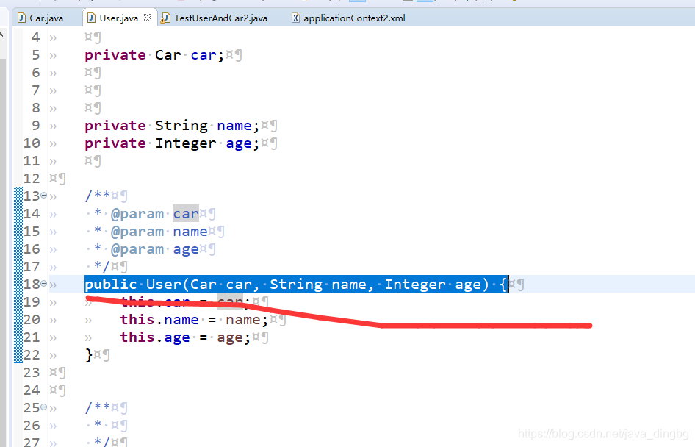This screenshot has height=447, width=695.
Task: Click line number 10 in gutter
Action: click(x=32, y=143)
